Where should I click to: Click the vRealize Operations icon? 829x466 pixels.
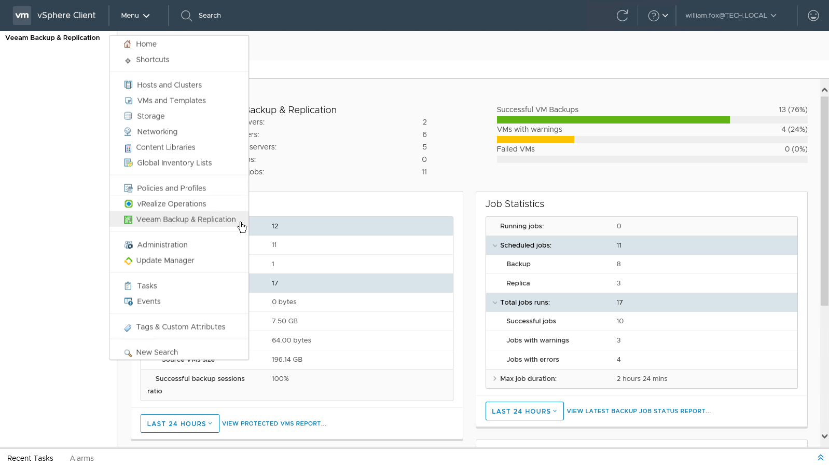(128, 204)
